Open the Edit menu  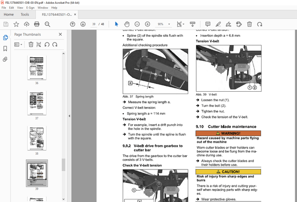point(11,8)
